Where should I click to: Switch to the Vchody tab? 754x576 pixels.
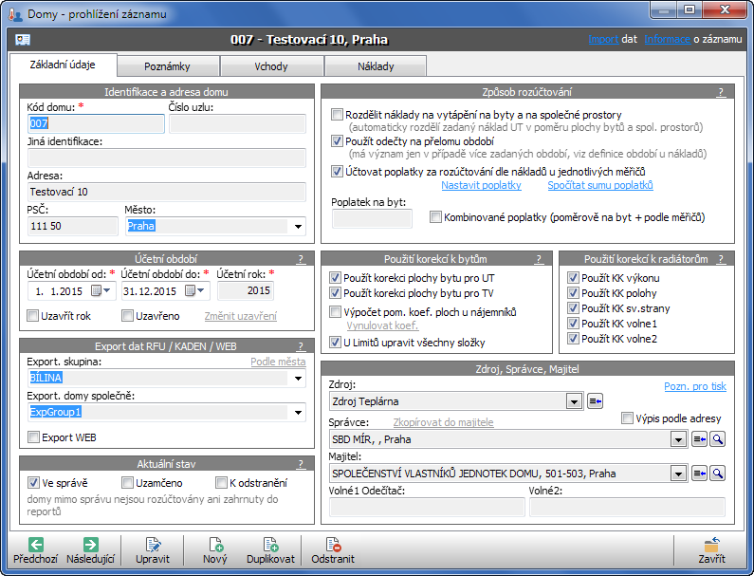tap(271, 66)
